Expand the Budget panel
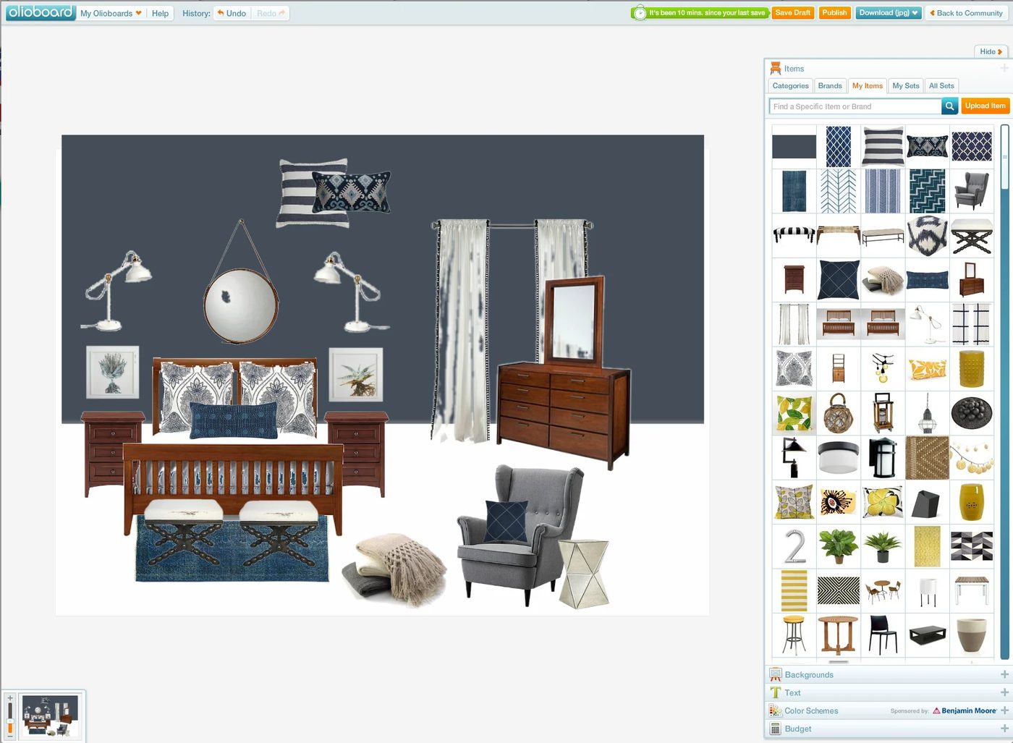This screenshot has height=743, width=1013. [x=888, y=729]
